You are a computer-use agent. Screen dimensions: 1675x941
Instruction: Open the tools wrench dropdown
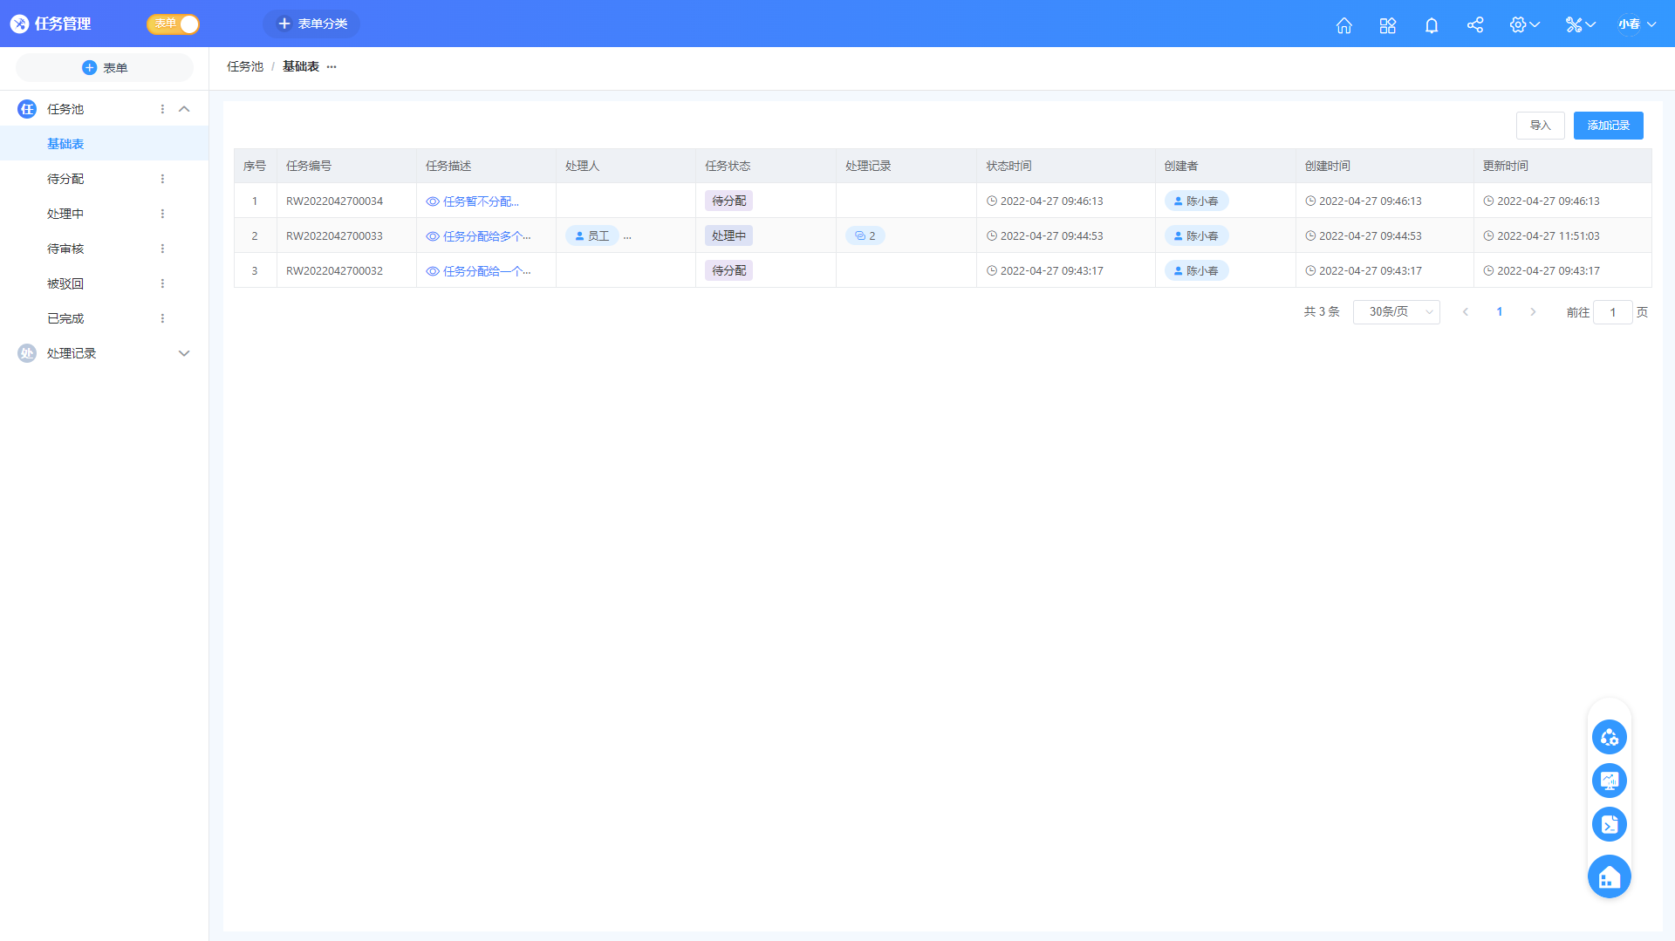click(1580, 24)
